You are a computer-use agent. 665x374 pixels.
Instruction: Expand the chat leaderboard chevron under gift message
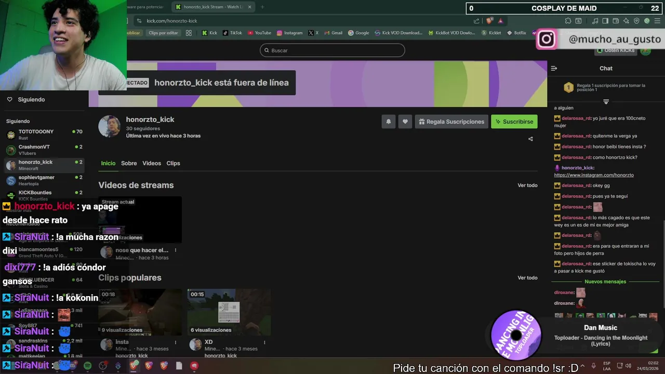pos(606,101)
